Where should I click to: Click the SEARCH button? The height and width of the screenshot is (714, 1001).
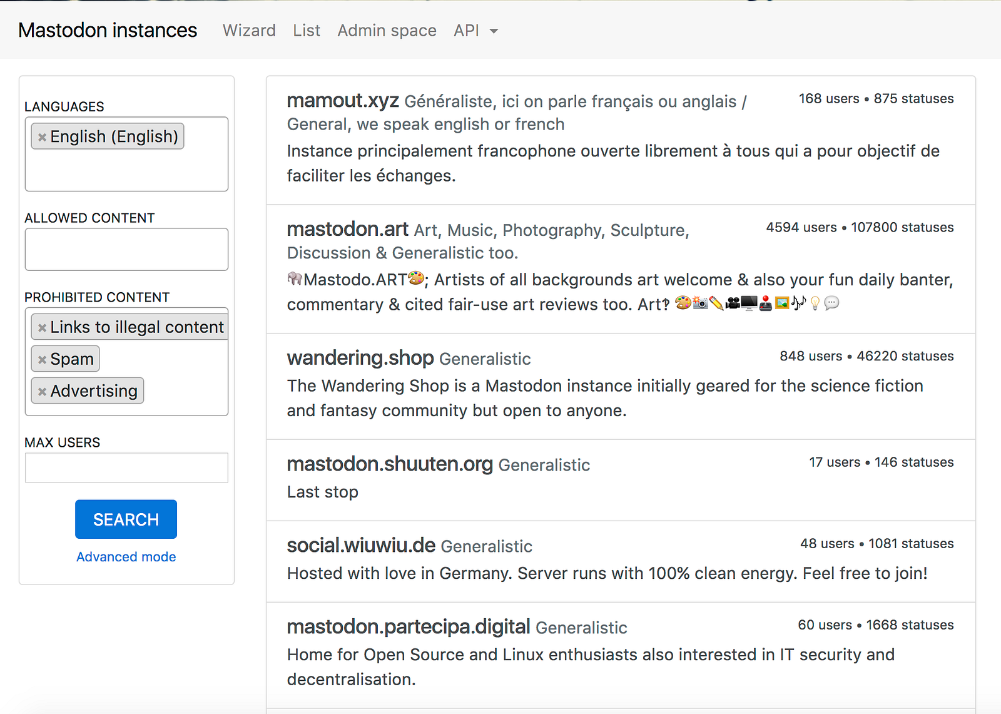pyautogui.click(x=126, y=519)
